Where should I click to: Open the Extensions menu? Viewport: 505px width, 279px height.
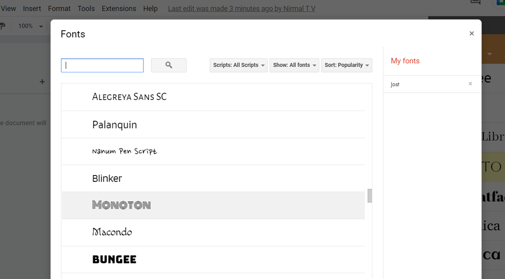tap(119, 9)
